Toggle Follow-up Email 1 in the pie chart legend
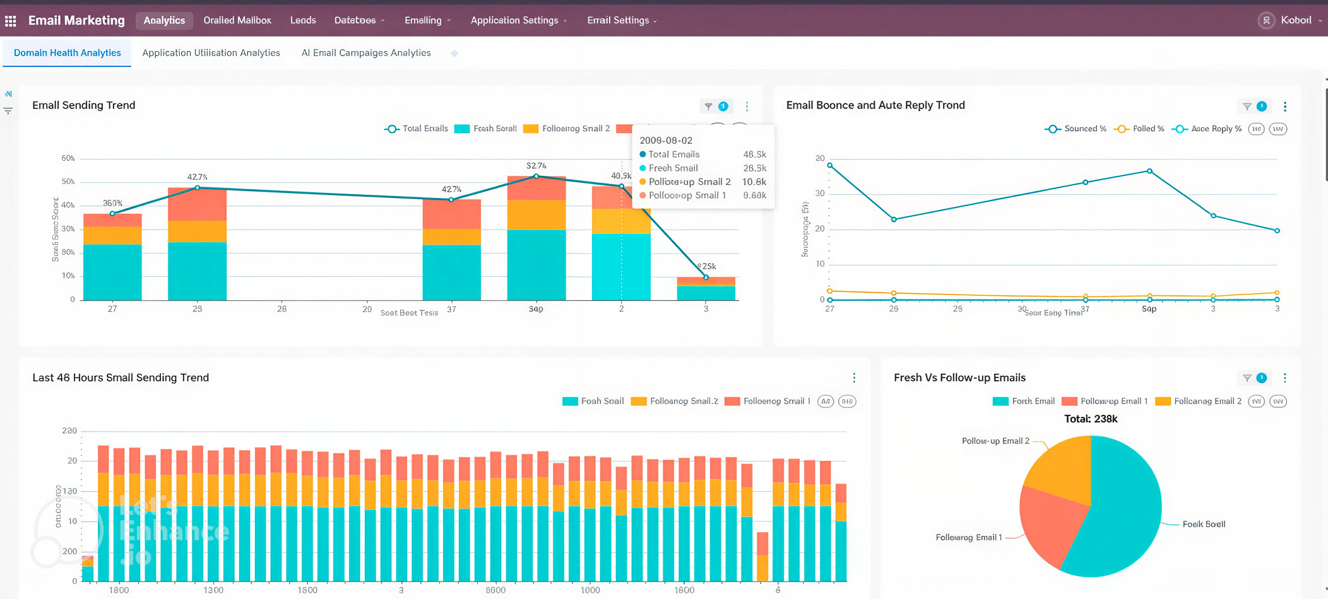The width and height of the screenshot is (1328, 599). (x=1105, y=401)
